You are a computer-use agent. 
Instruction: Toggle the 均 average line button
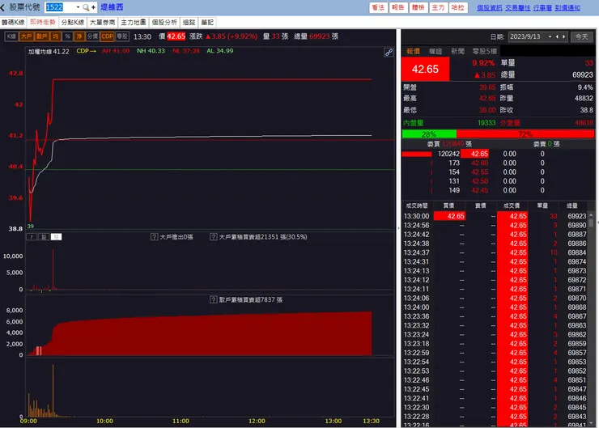55,36
